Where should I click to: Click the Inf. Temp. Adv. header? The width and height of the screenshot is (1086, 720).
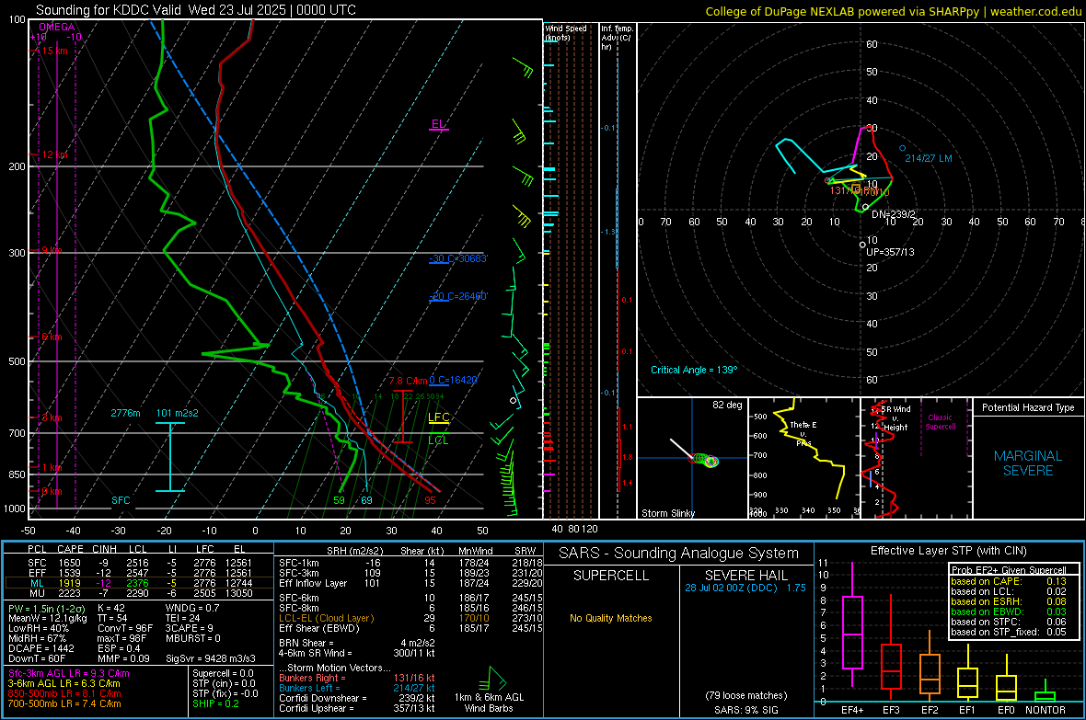(x=618, y=38)
